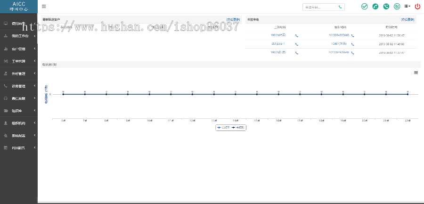Toggle the dark navy unanswered series in legend
The height and width of the screenshot is (204, 424).
pos(239,127)
